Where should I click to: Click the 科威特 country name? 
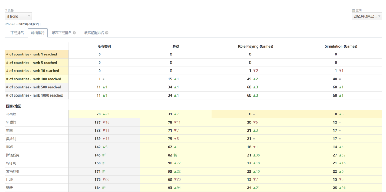pos(11,122)
